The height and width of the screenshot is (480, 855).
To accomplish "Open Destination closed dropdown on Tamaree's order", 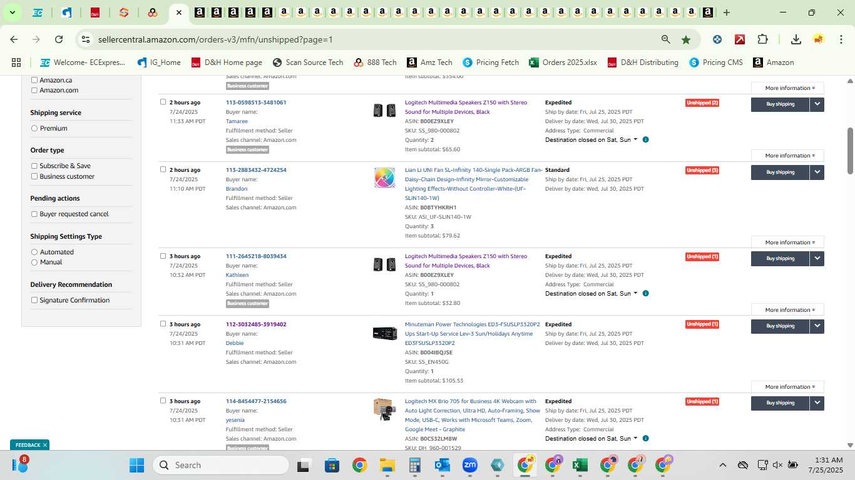I will coord(591,140).
